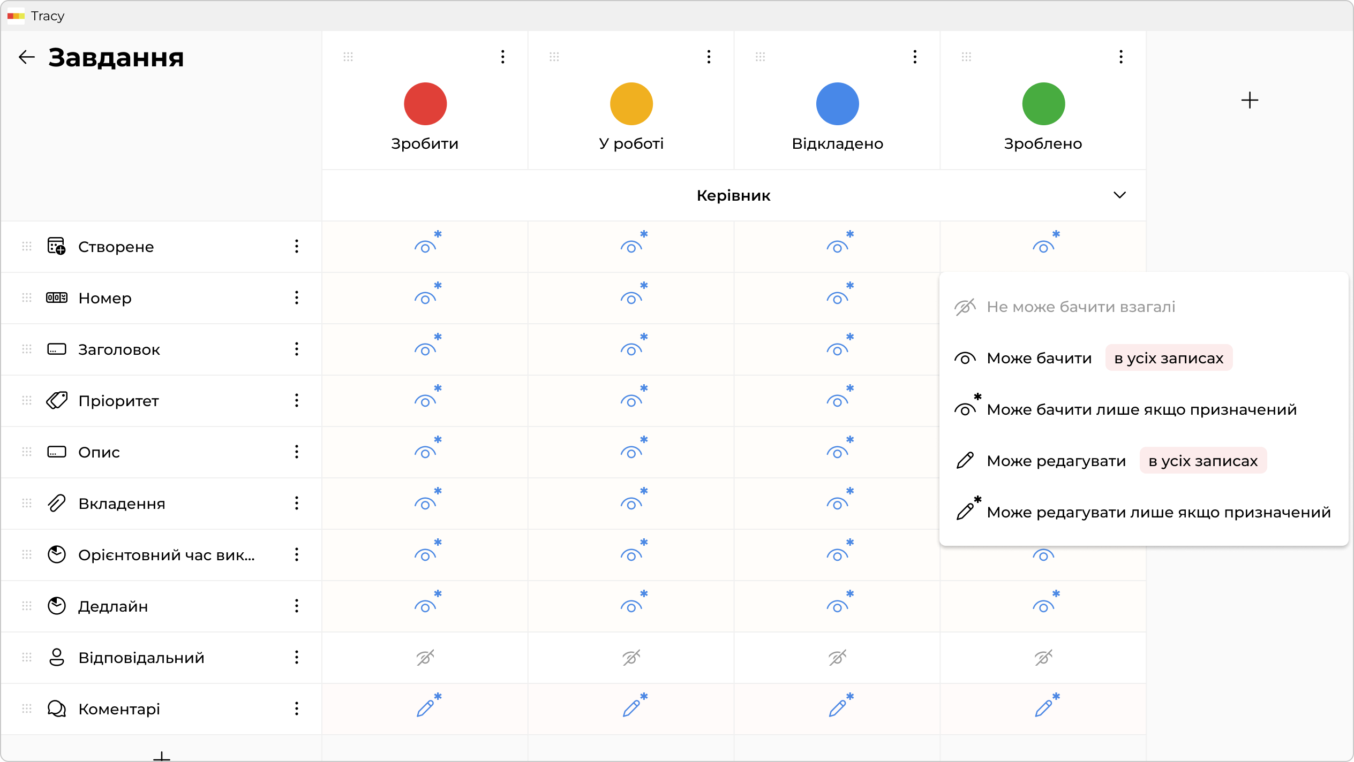The image size is (1354, 762).
Task: Click the pencil edit icon for Коментарі in Відкладено
Action: (x=838, y=708)
